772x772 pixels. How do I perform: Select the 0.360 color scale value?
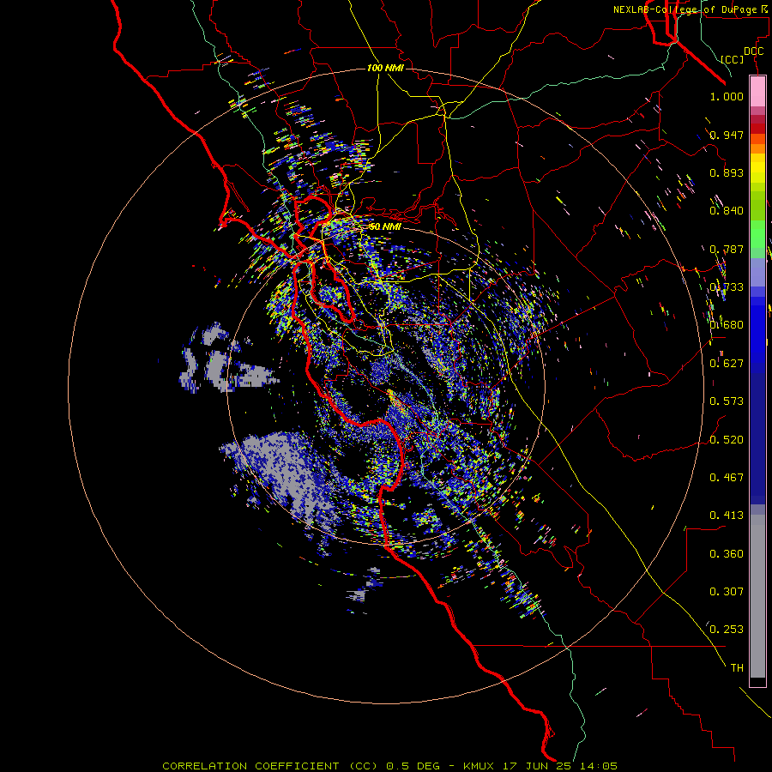point(727,554)
